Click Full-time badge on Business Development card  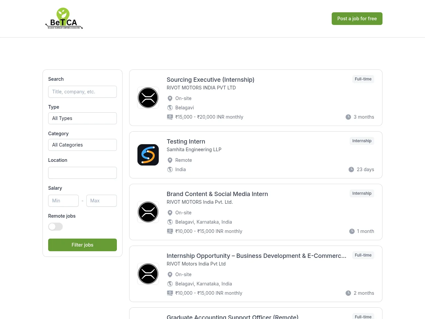pos(363,255)
